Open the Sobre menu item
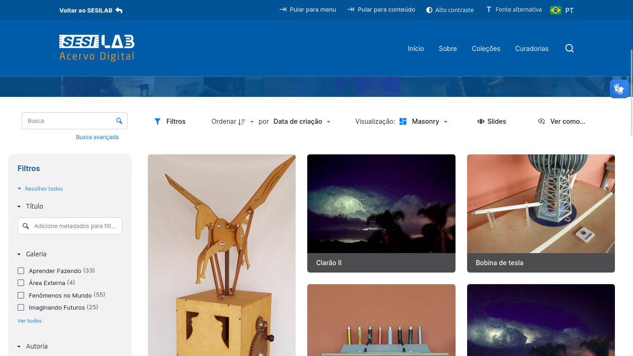Screen dimensions: 633x356 (448, 48)
